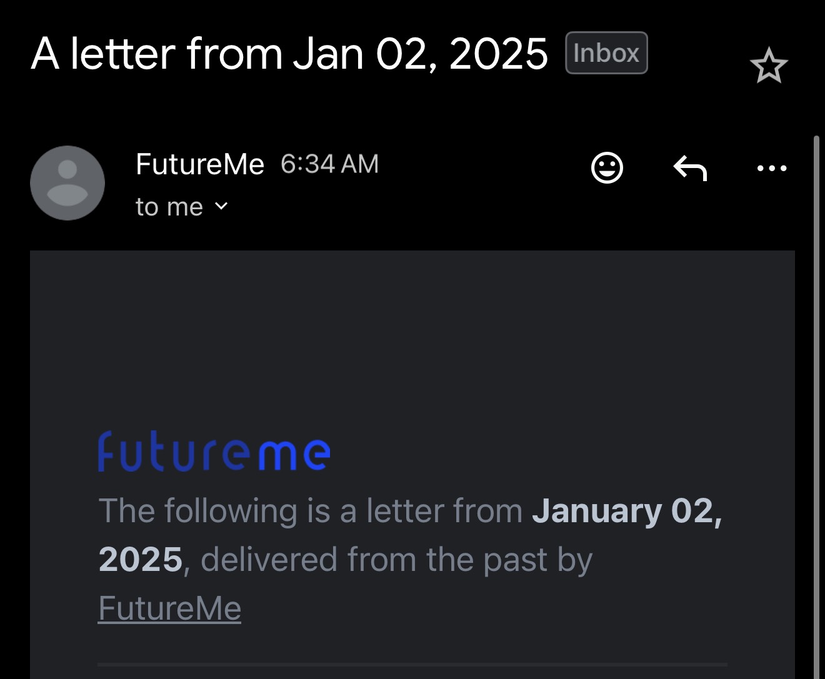Viewport: 825px width, 679px height.
Task: Click the blue futureme logo
Action: pos(214,452)
